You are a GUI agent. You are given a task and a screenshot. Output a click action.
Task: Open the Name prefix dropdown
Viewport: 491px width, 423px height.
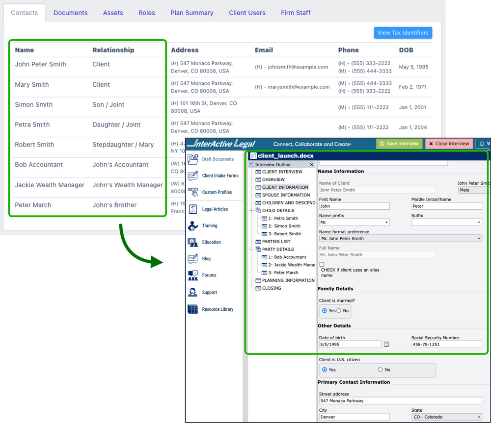(x=354, y=222)
